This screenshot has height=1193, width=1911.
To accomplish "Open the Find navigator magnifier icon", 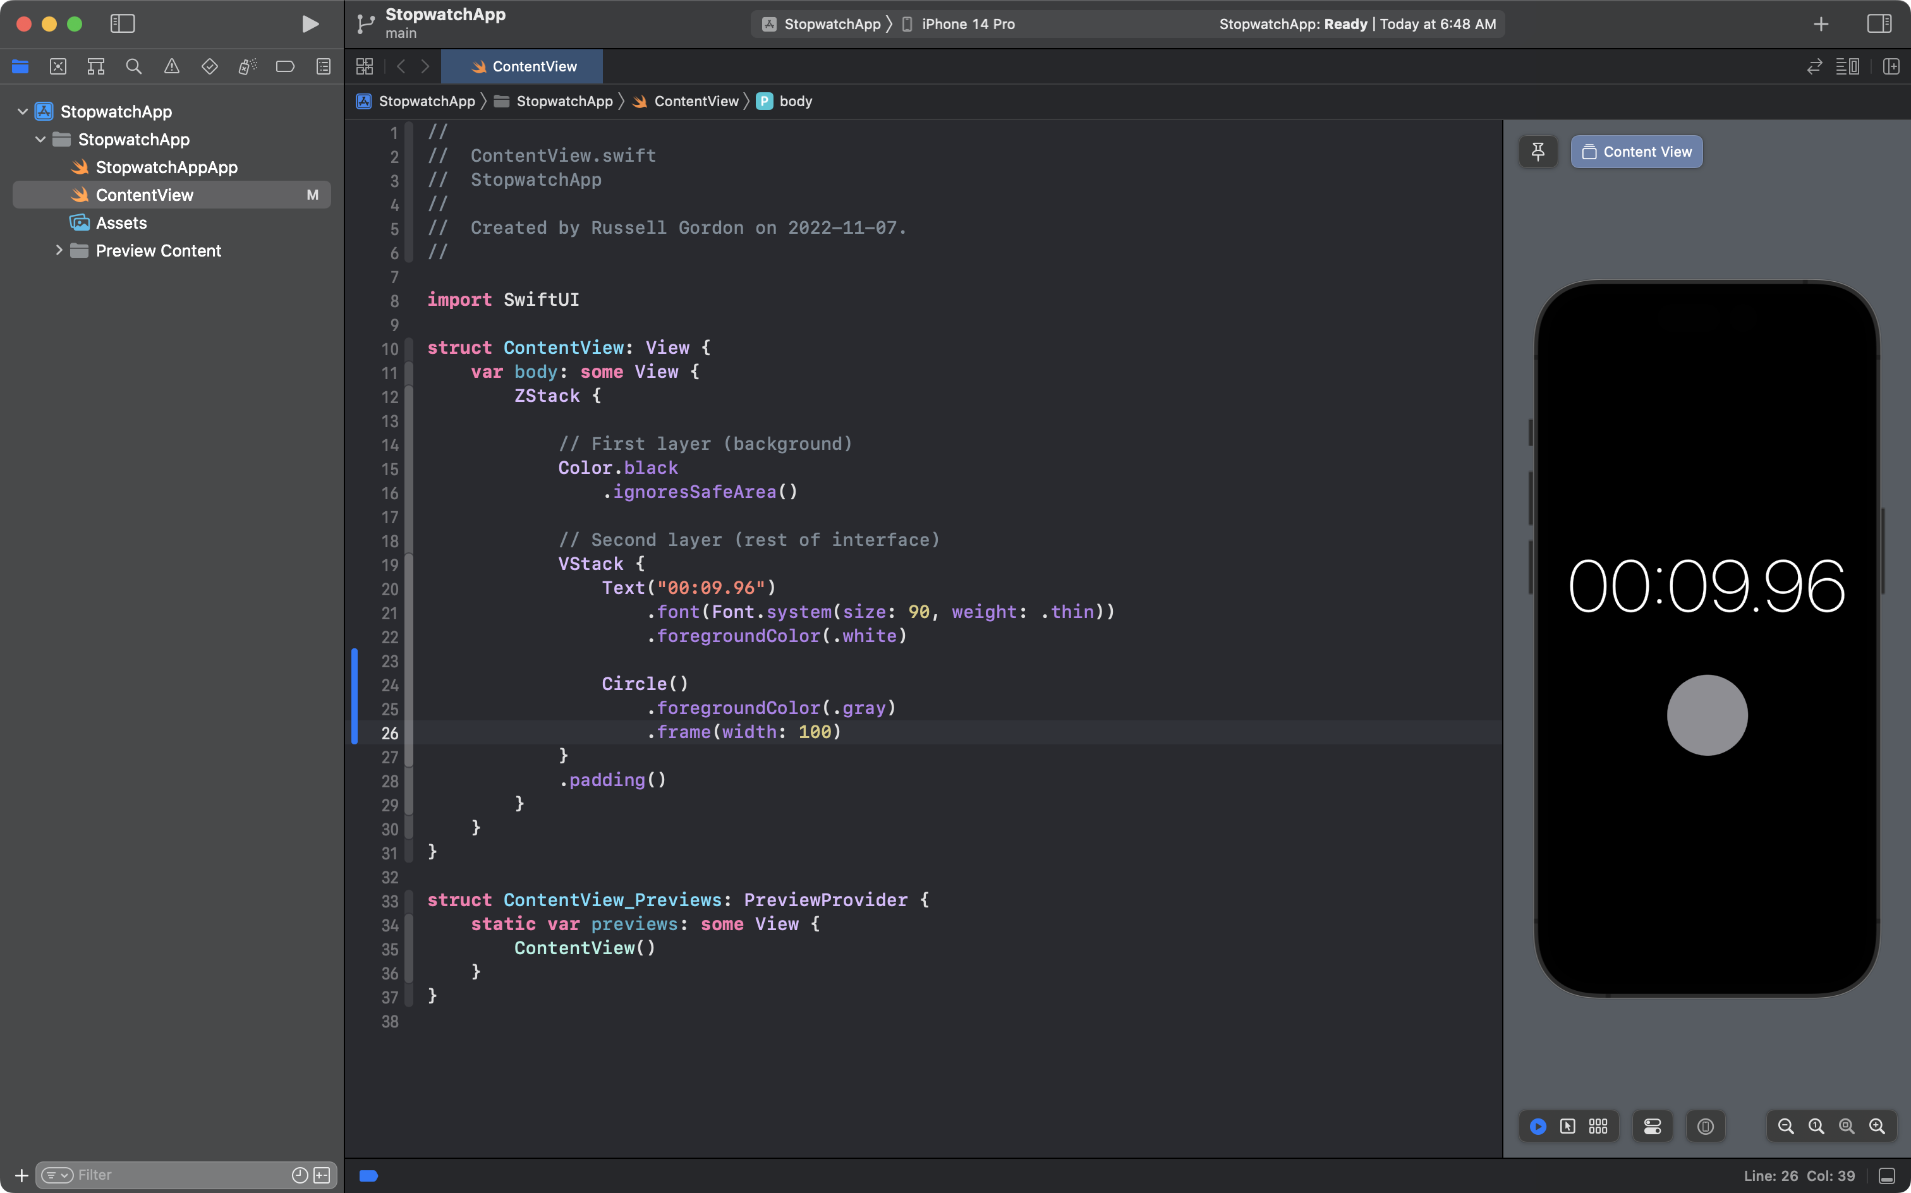I will click(133, 66).
